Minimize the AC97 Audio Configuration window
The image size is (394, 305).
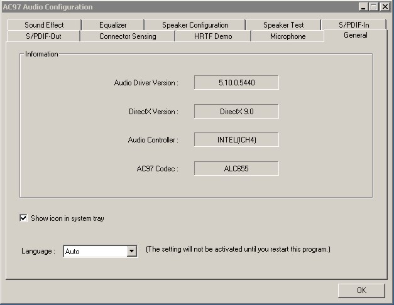coord(363,7)
